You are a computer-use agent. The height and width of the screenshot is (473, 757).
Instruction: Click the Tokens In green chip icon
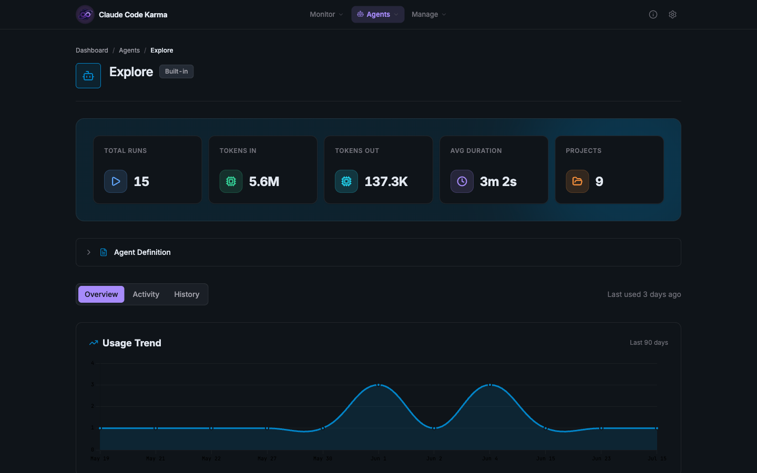point(231,181)
